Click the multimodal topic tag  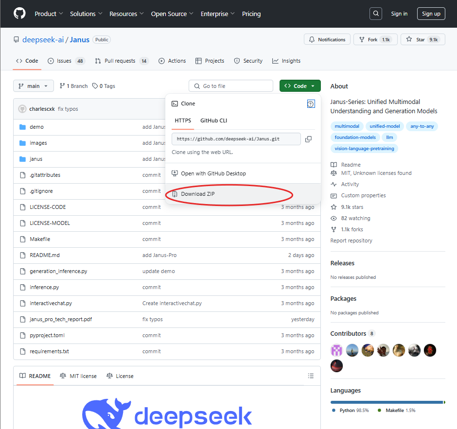pyautogui.click(x=347, y=126)
